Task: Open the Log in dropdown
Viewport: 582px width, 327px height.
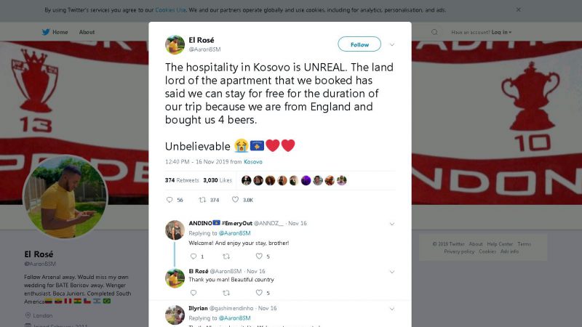Action: [501, 32]
